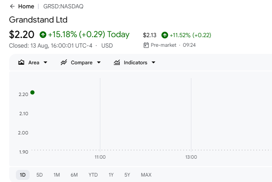Viewport: 272px width, 182px height.
Task: Click the Area chart type icon
Action: tap(21, 62)
